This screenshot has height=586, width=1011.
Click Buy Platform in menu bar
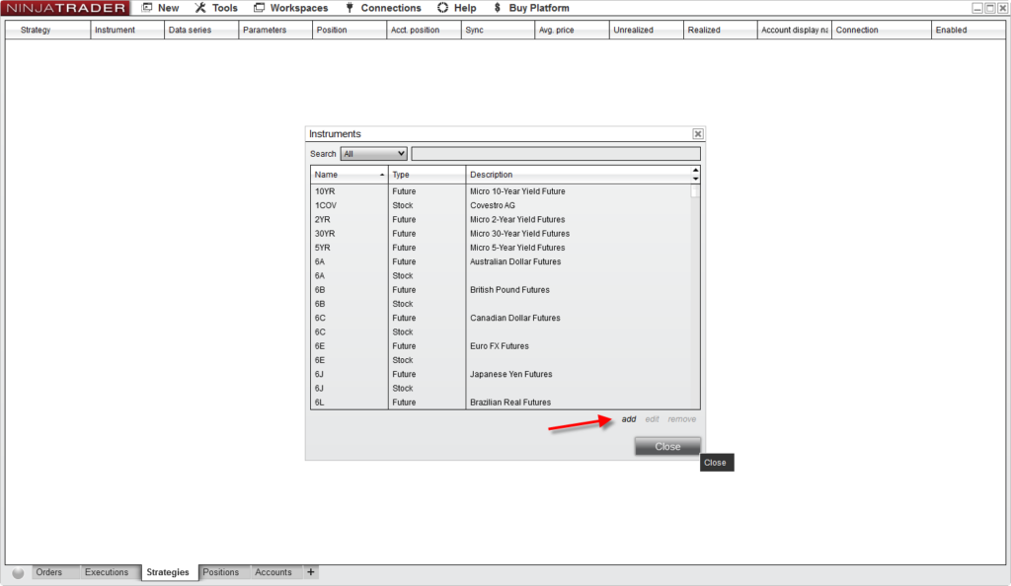click(531, 8)
